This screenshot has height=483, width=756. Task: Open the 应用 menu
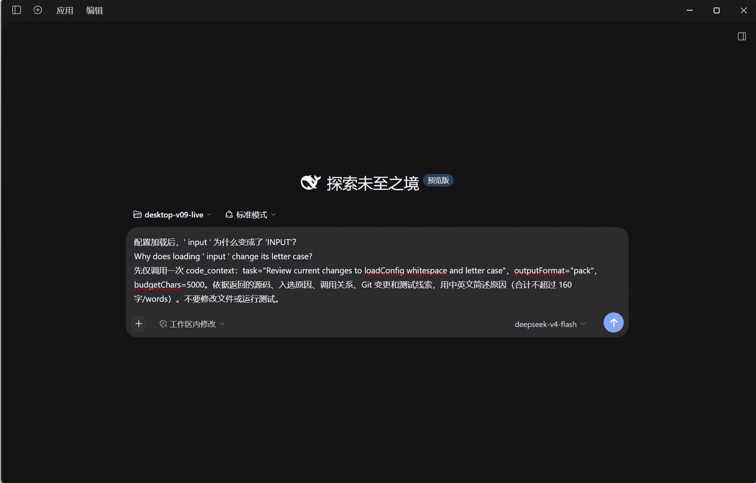pos(65,11)
